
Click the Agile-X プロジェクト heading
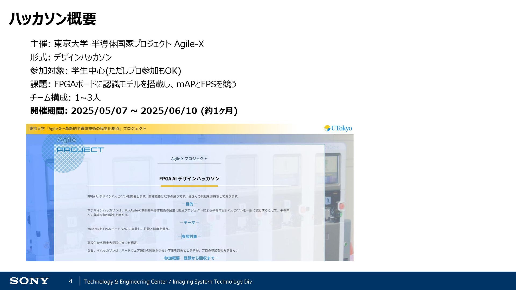[x=189, y=159]
